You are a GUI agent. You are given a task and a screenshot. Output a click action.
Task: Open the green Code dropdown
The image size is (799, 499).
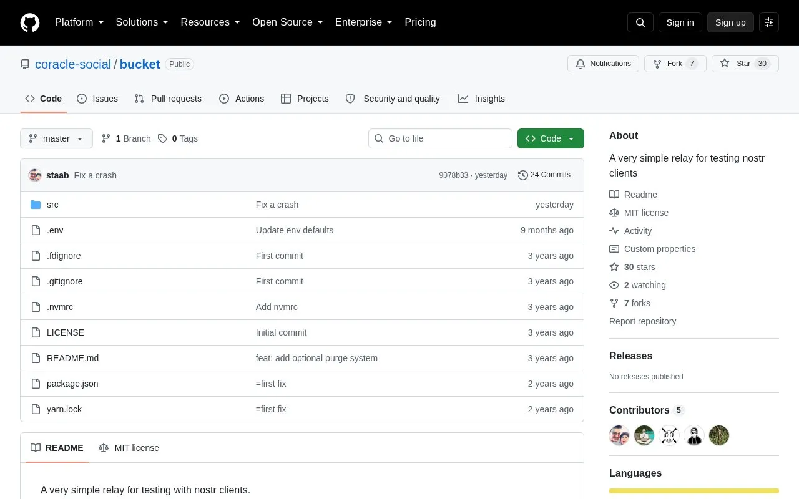pos(551,138)
